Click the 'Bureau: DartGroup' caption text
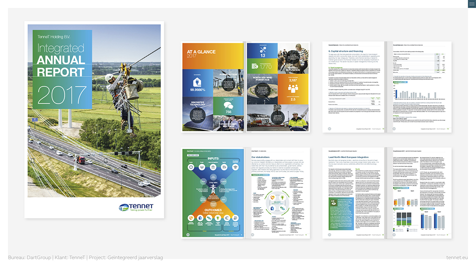The image size is (476, 267). pos(29,257)
